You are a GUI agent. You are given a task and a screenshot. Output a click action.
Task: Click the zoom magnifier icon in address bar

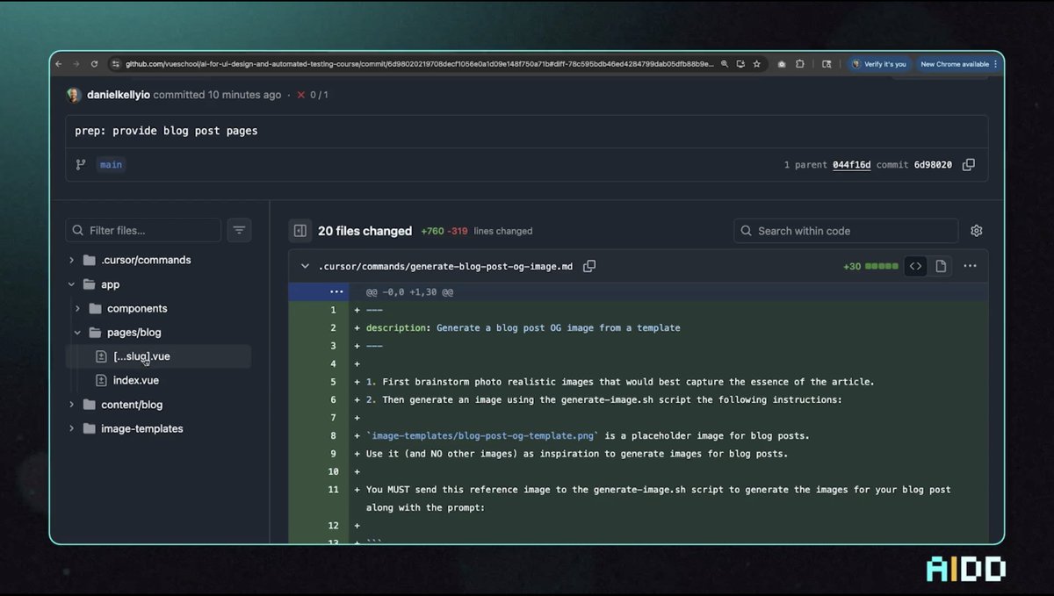724,64
